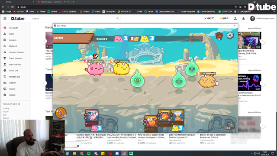Open Axie Infinity settings gear
Viewport: 277px width, 156px height.
(x=230, y=36)
